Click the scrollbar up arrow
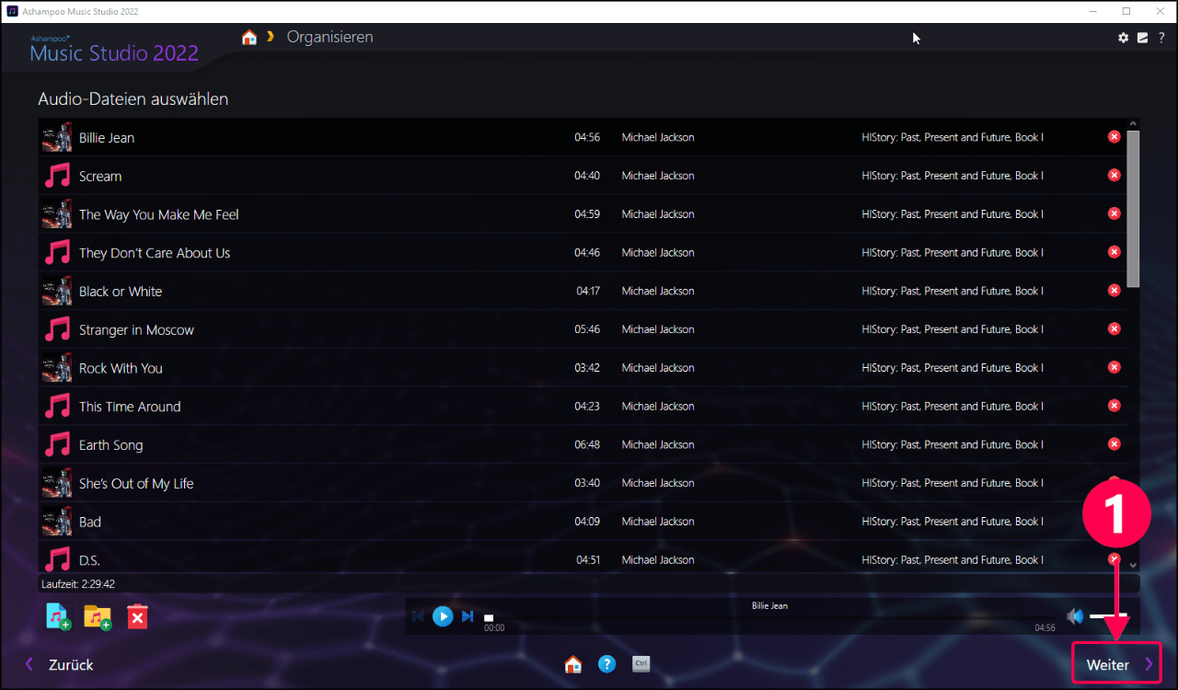Viewport: 1178px width, 690px height. [1133, 123]
